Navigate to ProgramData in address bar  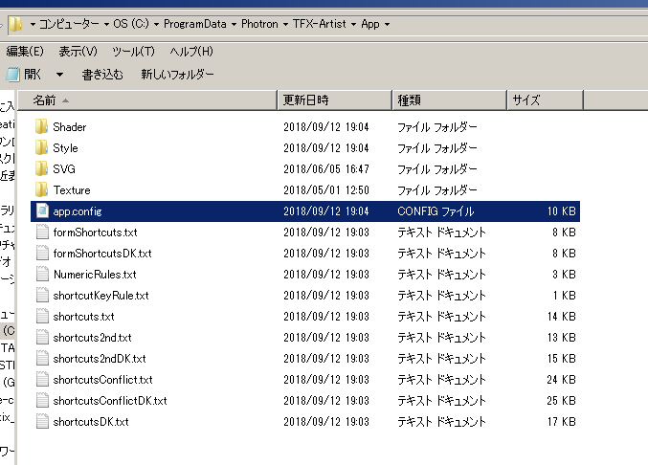coord(195,24)
